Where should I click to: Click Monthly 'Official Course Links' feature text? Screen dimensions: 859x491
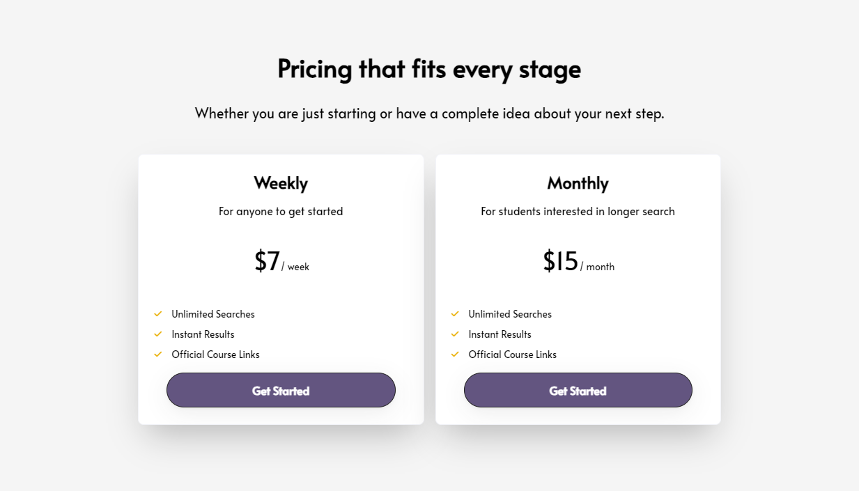(512, 354)
